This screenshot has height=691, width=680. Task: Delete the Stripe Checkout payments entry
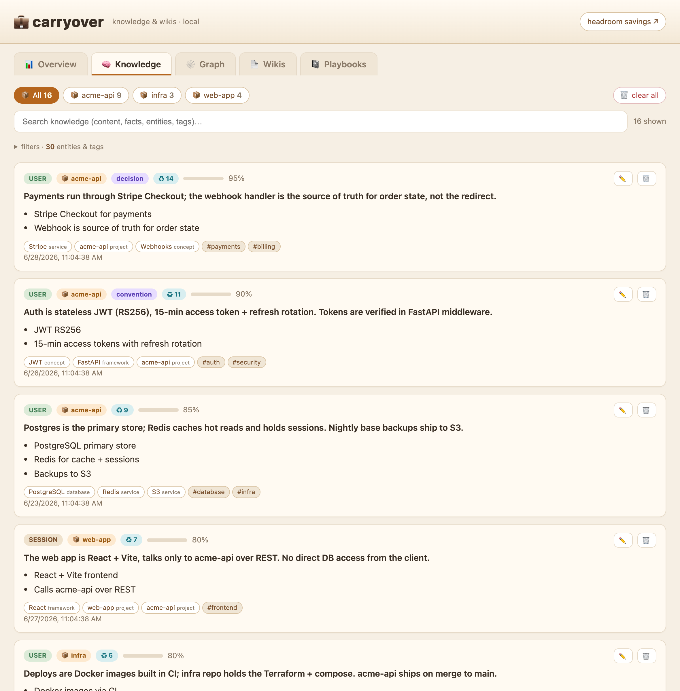click(x=646, y=179)
